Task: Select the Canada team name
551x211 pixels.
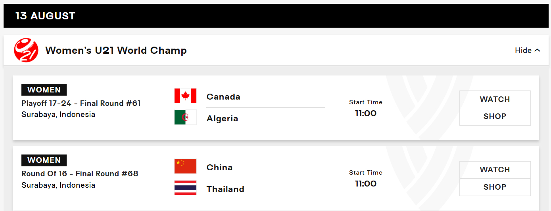Action: coord(223,97)
